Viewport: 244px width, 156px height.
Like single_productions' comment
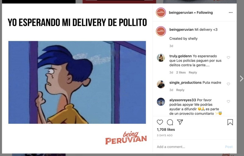coord(228,84)
